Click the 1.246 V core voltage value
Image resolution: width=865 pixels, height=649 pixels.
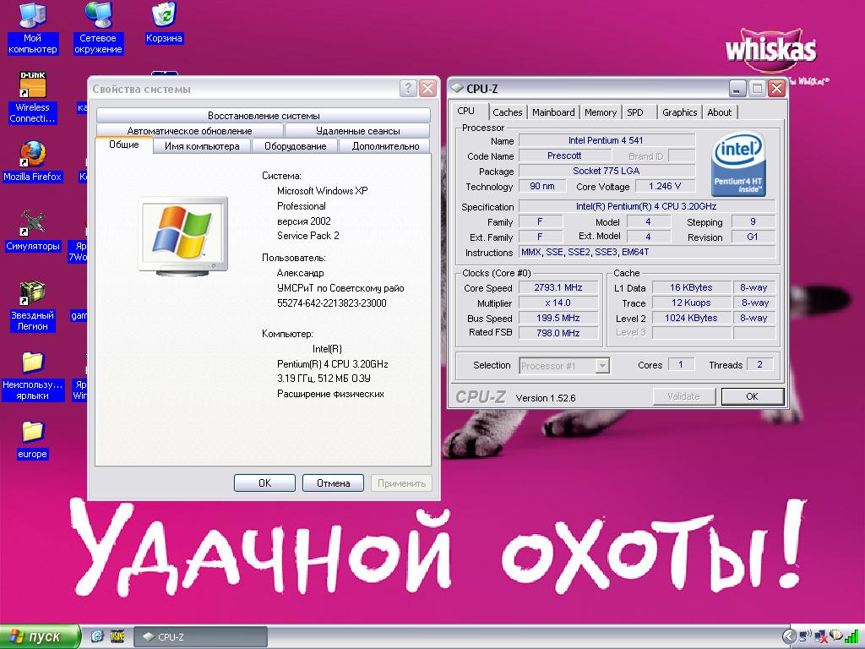(x=665, y=186)
